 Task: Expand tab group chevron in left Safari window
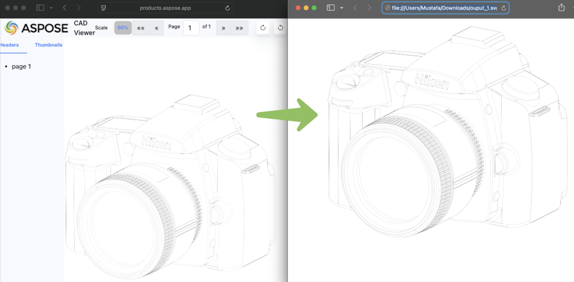pyautogui.click(x=51, y=8)
